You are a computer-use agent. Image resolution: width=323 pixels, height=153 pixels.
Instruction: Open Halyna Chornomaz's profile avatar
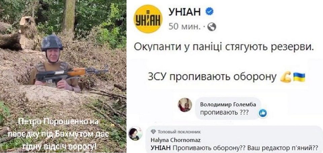coord(135,133)
